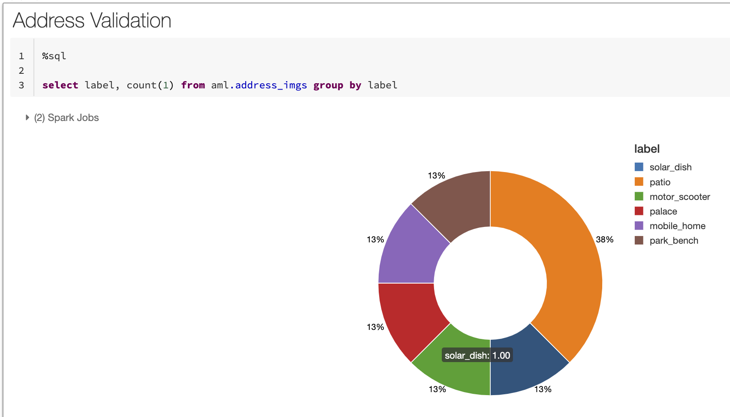The width and height of the screenshot is (730, 417).
Task: Click the motor_scooter legend text
Action: [679, 197]
